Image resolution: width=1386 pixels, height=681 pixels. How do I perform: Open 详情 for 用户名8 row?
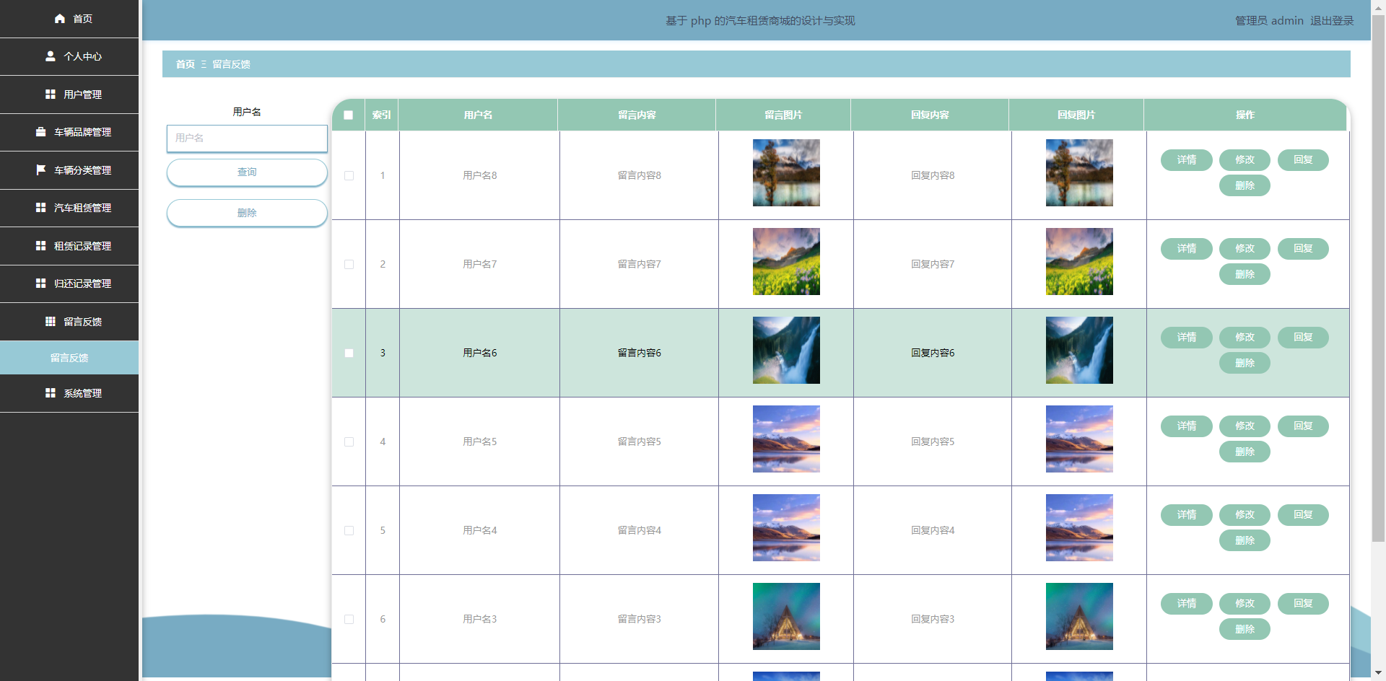[x=1187, y=160]
